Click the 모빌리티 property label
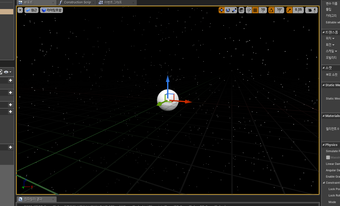 [331, 58]
